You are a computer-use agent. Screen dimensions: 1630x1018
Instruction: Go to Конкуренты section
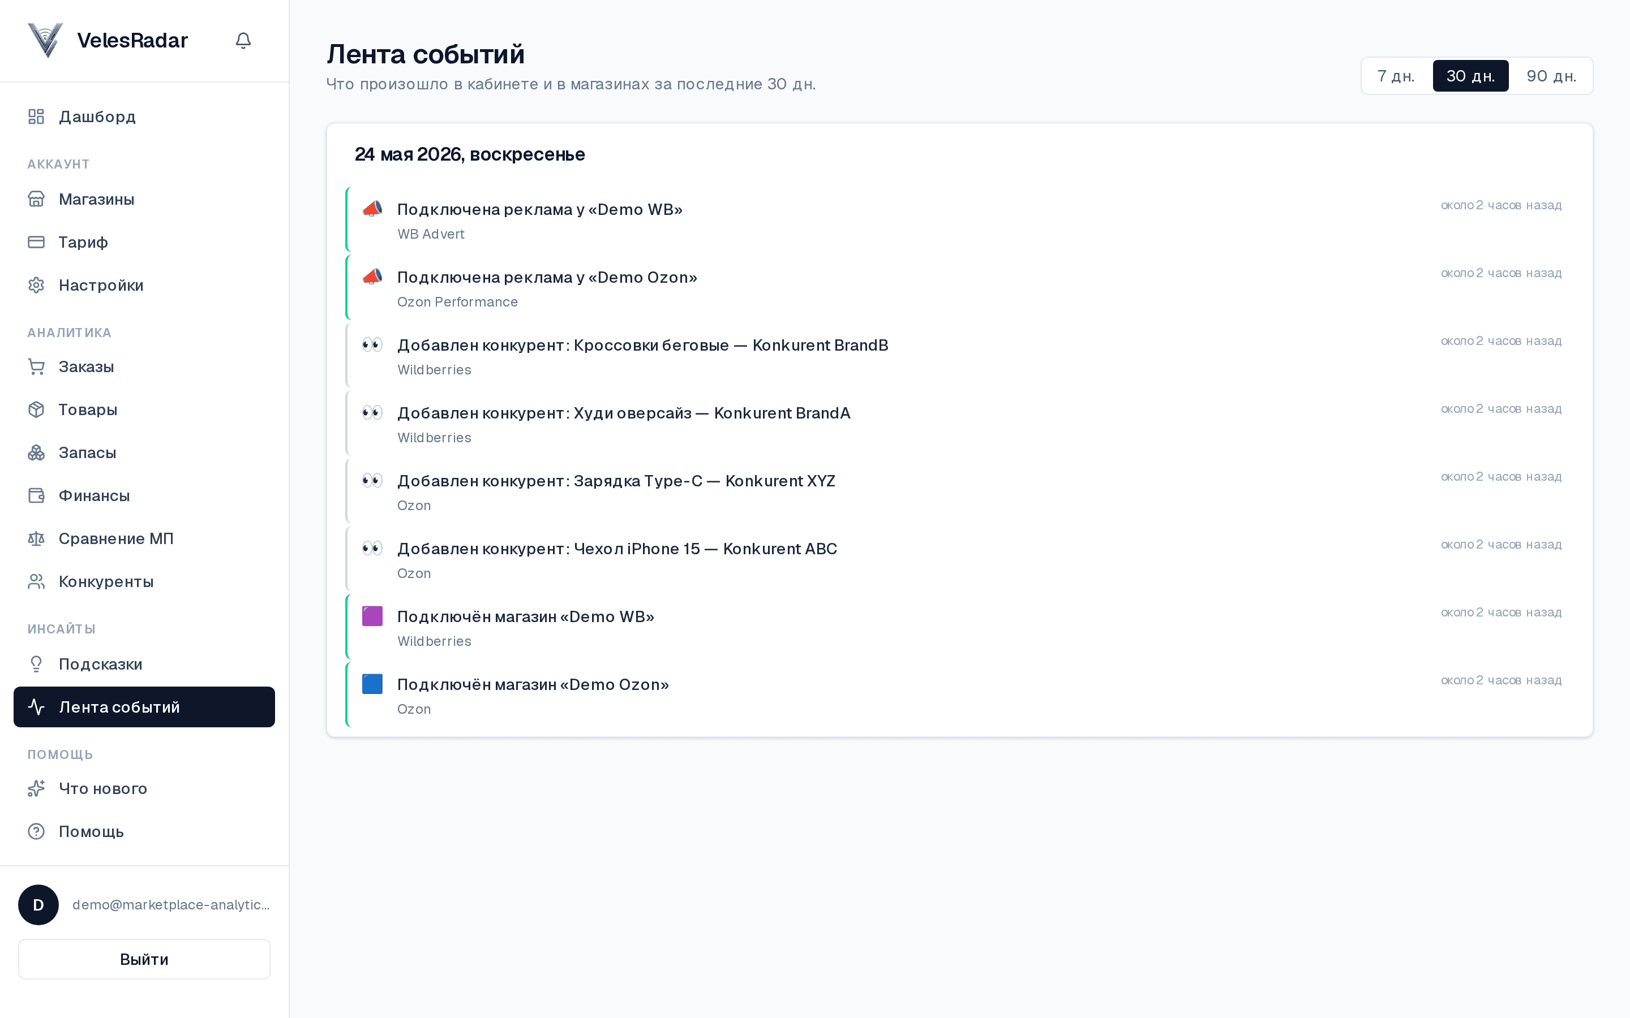tap(144, 581)
